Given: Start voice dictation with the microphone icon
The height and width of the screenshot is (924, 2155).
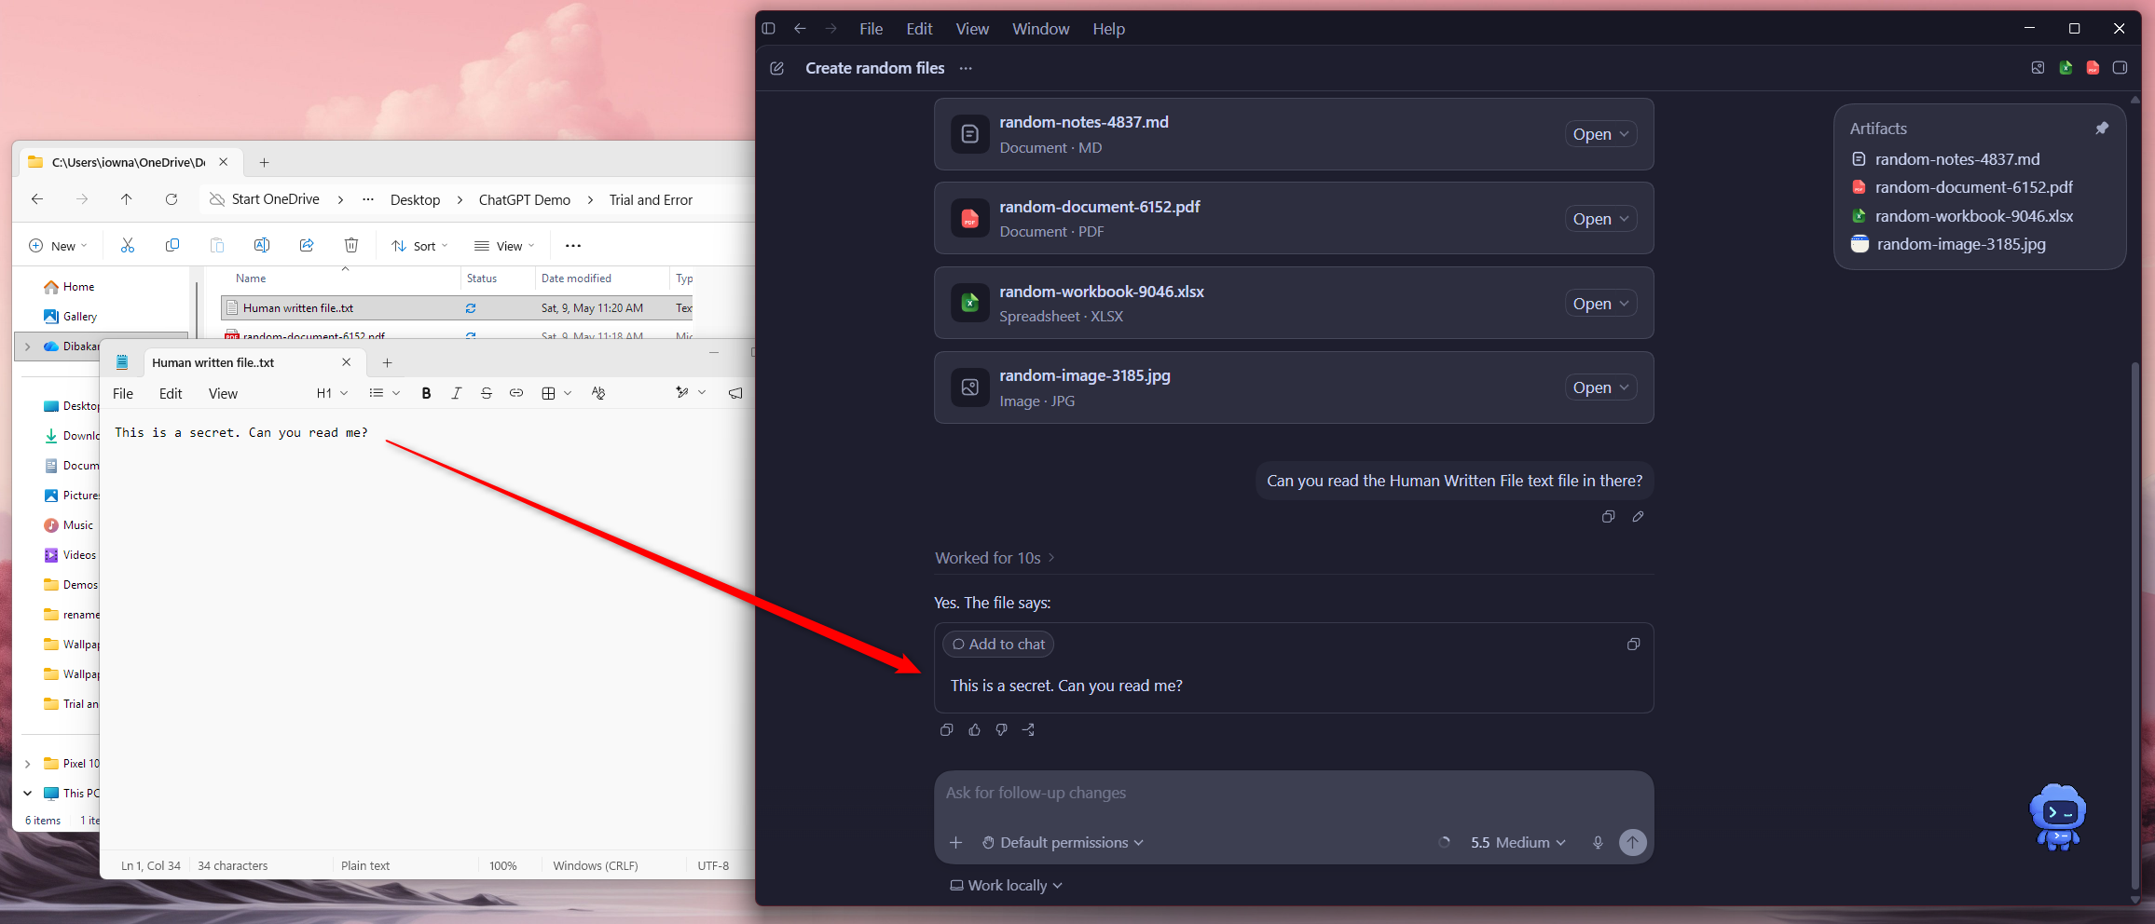Looking at the screenshot, I should [x=1598, y=843].
